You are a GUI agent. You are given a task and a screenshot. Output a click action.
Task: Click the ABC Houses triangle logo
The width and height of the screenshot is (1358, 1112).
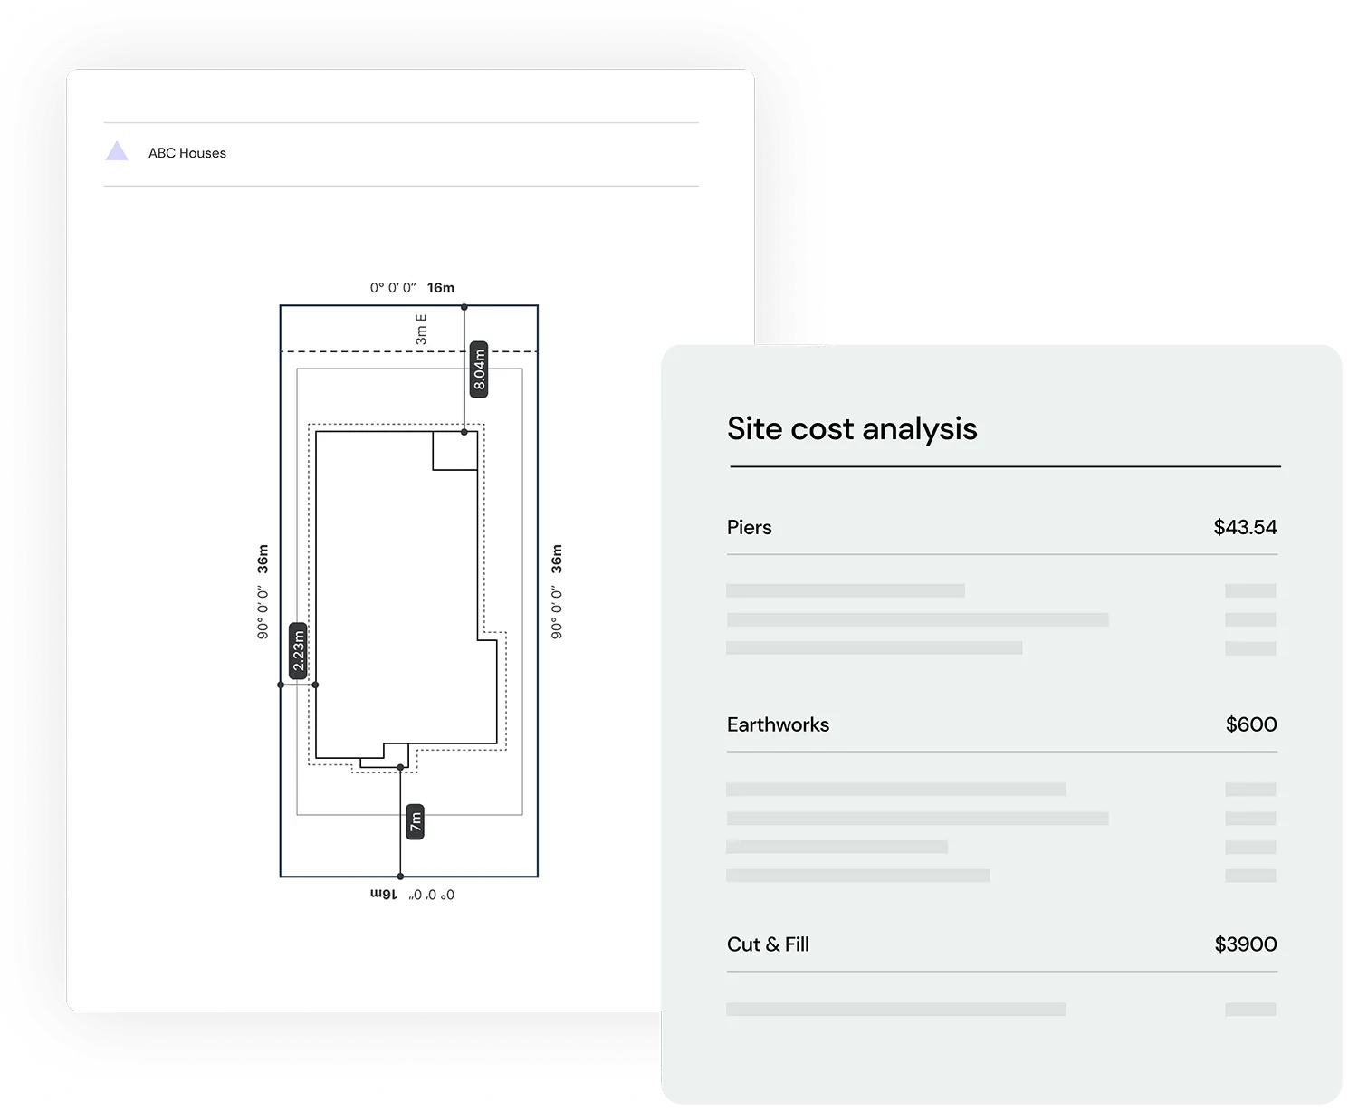(x=117, y=151)
